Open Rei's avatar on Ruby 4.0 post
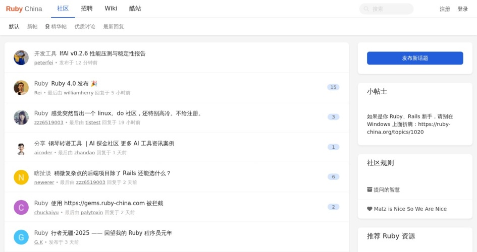477x252 pixels. (21, 88)
